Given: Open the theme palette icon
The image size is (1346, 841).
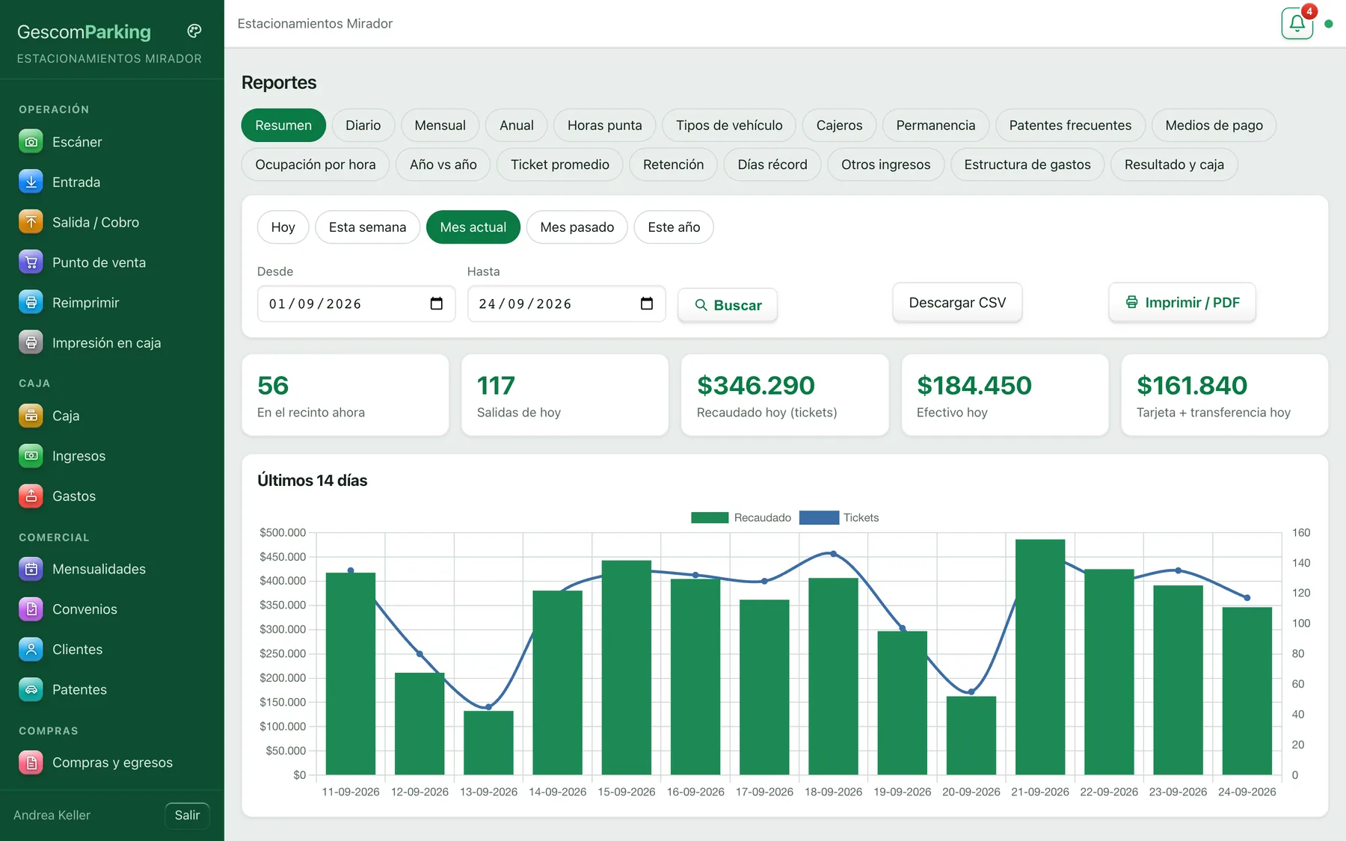Looking at the screenshot, I should pos(194,31).
